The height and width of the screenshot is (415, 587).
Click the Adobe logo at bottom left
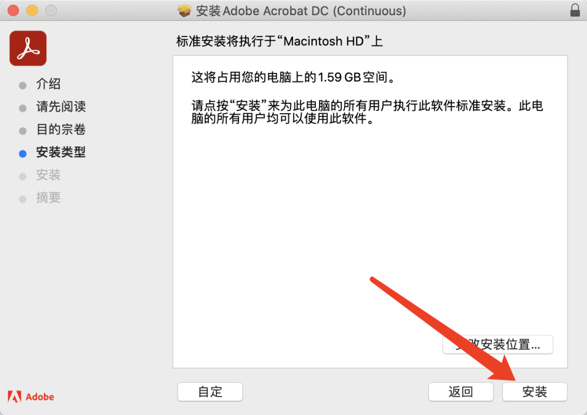[30, 397]
